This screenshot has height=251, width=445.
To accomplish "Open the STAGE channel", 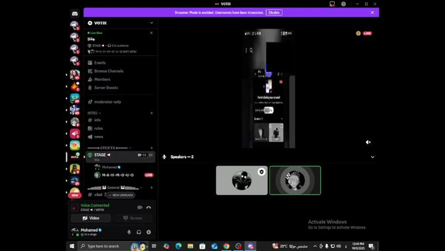I will (x=120, y=157).
